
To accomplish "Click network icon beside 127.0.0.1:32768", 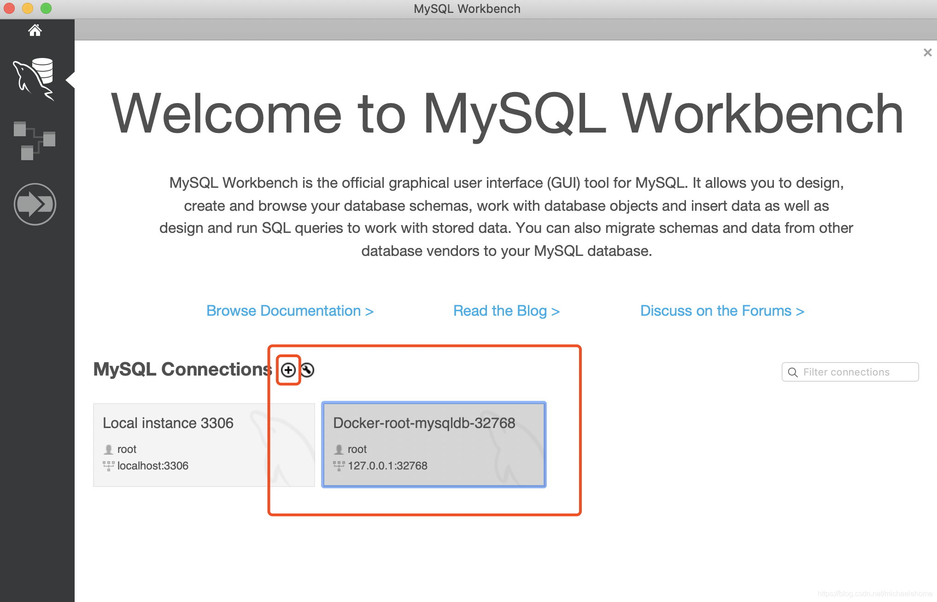I will pyautogui.click(x=339, y=466).
